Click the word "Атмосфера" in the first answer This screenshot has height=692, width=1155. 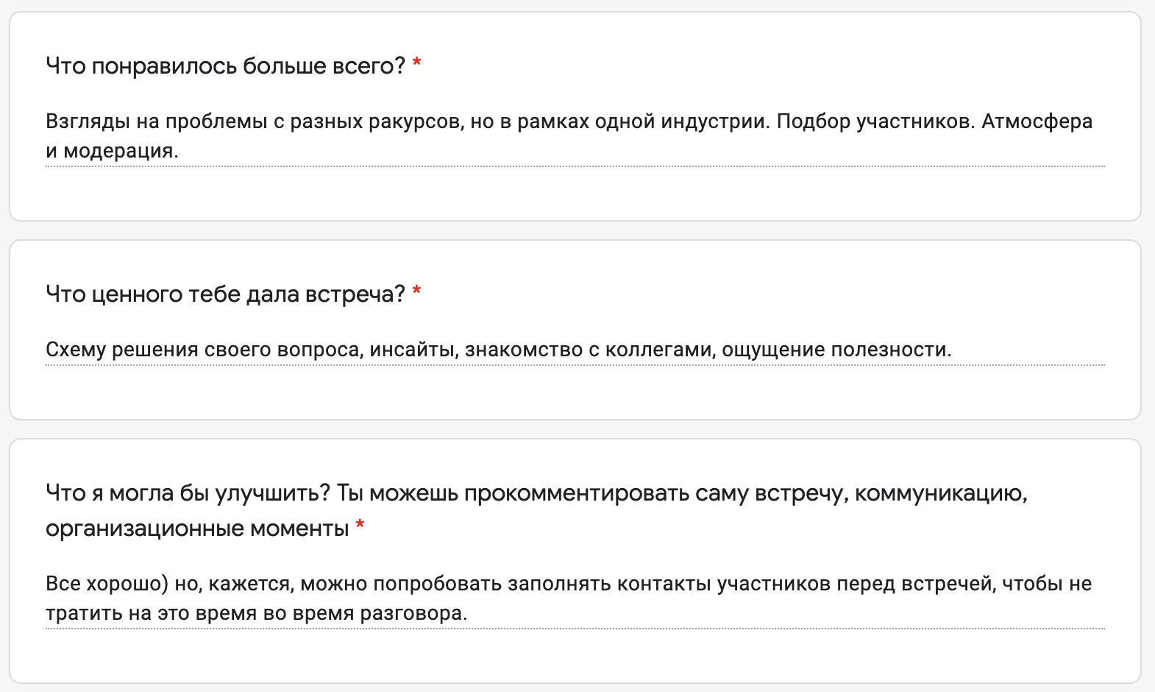click(1037, 121)
